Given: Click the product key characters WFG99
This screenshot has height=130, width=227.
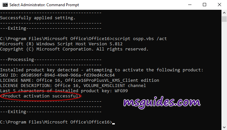Looking at the screenshot, I should pyautogui.click(x=121, y=91).
